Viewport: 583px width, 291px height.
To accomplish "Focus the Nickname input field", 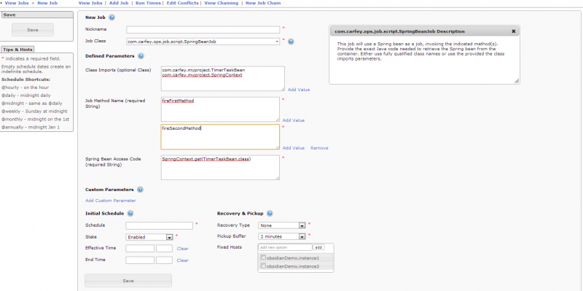I will click(203, 30).
